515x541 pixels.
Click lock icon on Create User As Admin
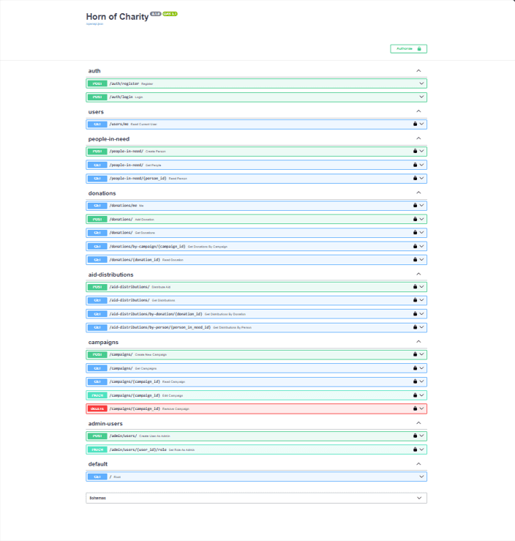415,436
